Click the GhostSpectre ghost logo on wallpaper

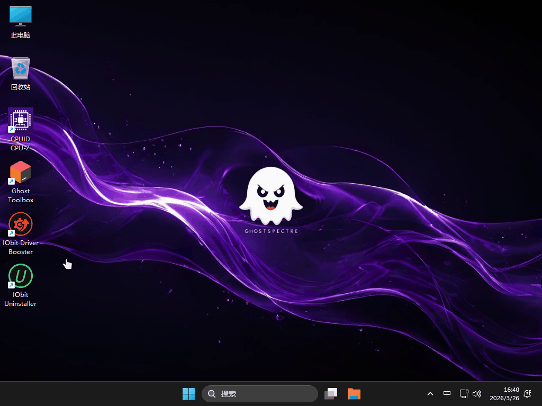[271, 197]
